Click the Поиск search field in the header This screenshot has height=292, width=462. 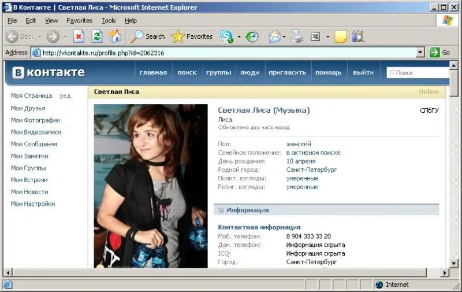(418, 72)
